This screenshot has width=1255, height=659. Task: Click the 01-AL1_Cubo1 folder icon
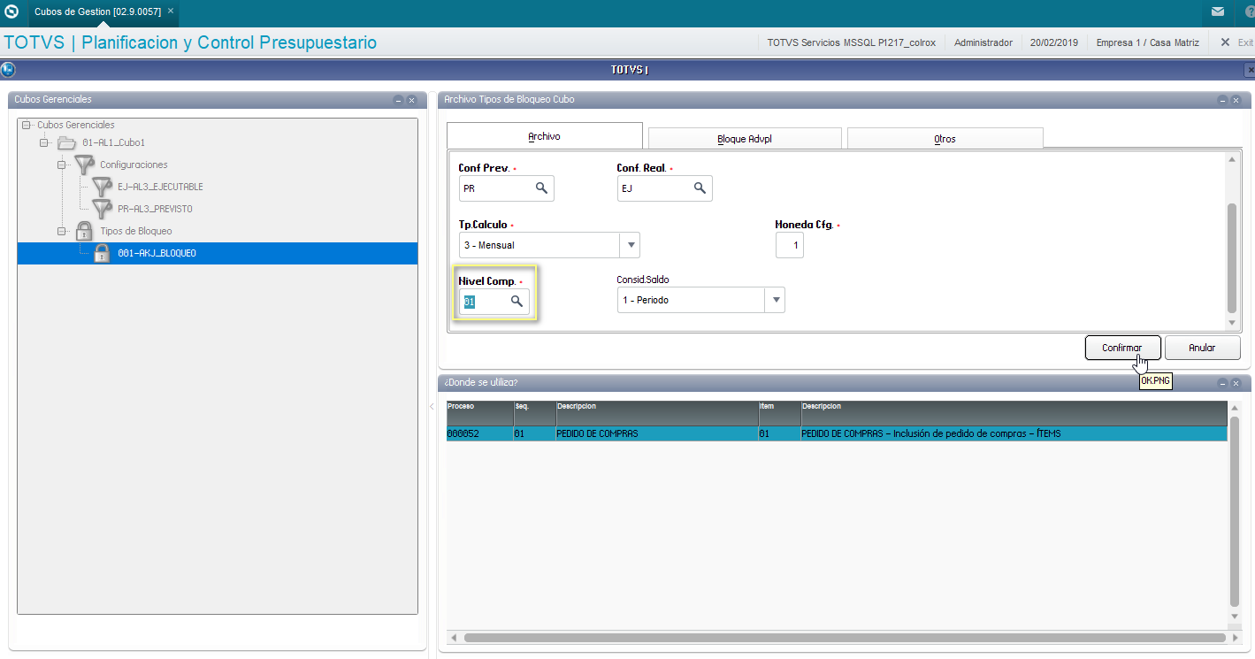click(x=66, y=142)
